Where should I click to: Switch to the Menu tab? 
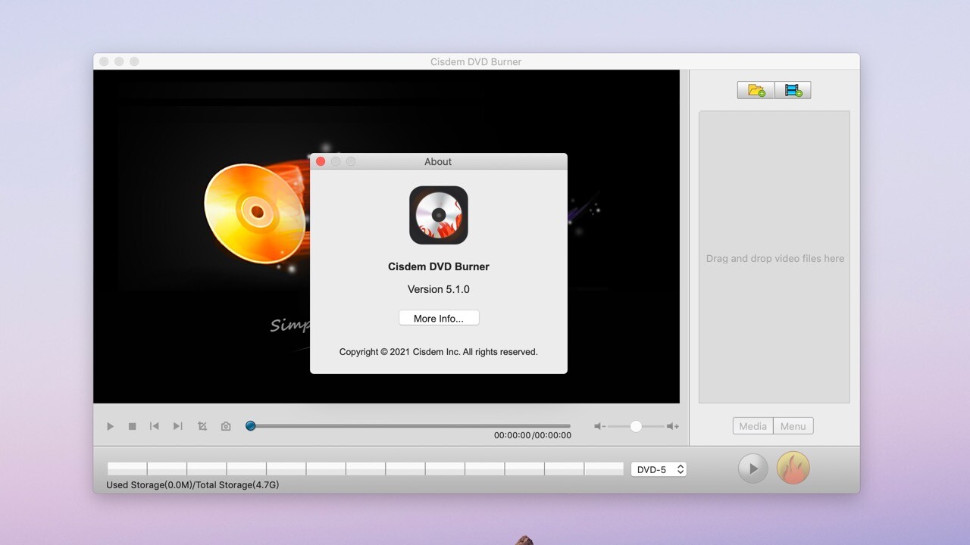[793, 425]
